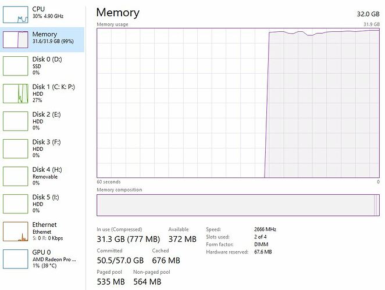
Task: Open Disk 1 (C: K: P:) activity graph
Action: [16, 93]
